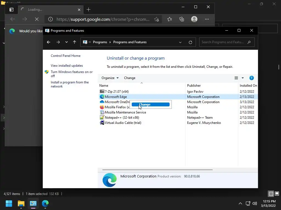The height and width of the screenshot is (210, 281).
Task: Select Notepad++ (32-bit x86) row
Action: tap(178, 118)
